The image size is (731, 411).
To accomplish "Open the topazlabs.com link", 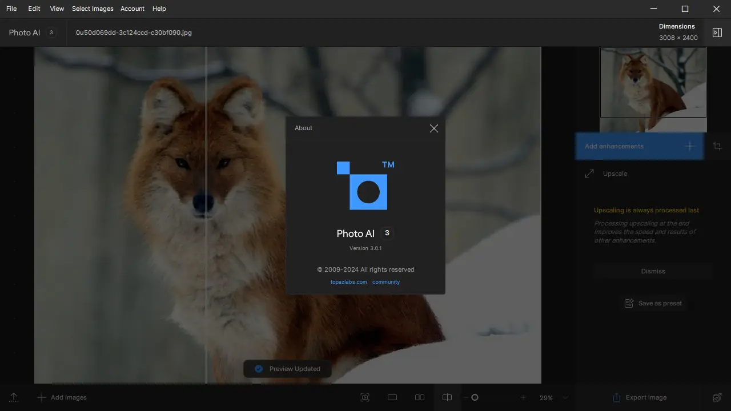I will pos(348,282).
